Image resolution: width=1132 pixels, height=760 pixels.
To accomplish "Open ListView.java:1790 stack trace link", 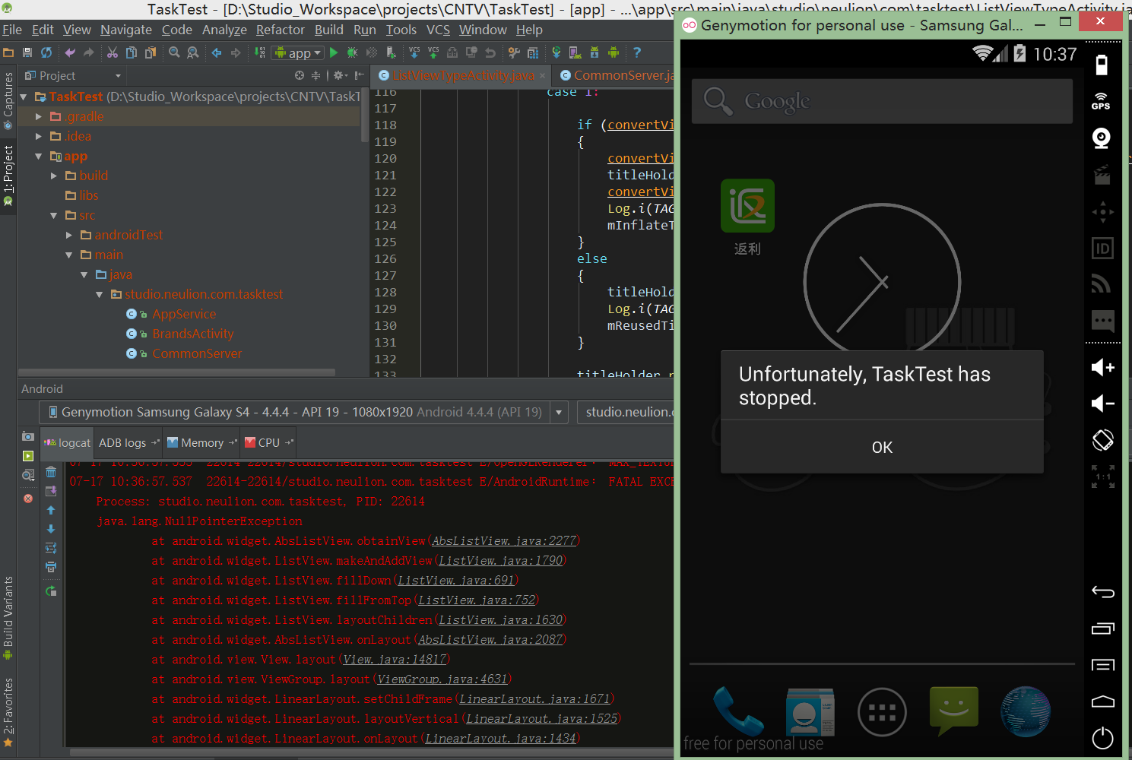I will (500, 561).
